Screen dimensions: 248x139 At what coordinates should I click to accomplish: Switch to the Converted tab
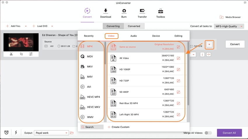pyautogui.click(x=134, y=26)
